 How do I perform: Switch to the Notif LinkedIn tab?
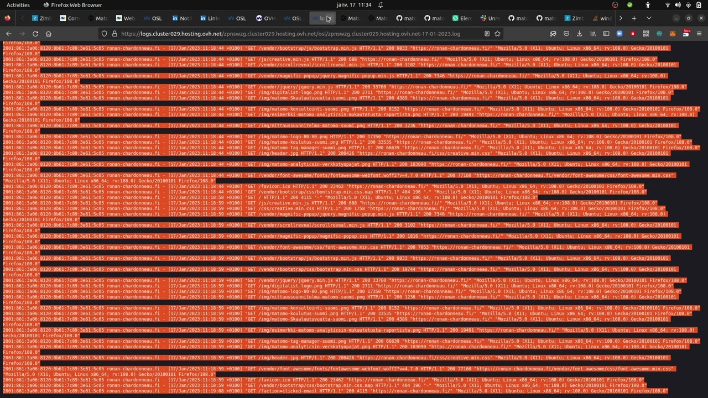point(183,18)
